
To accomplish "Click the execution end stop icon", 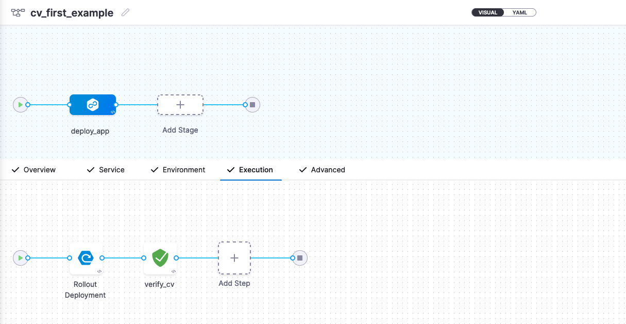I will coord(299,257).
